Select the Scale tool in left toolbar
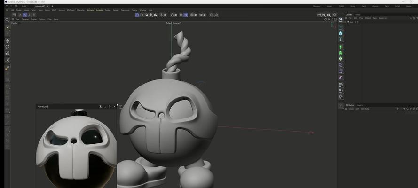Image resolution: width=418 pixels, height=188 pixels. (x=7, y=53)
